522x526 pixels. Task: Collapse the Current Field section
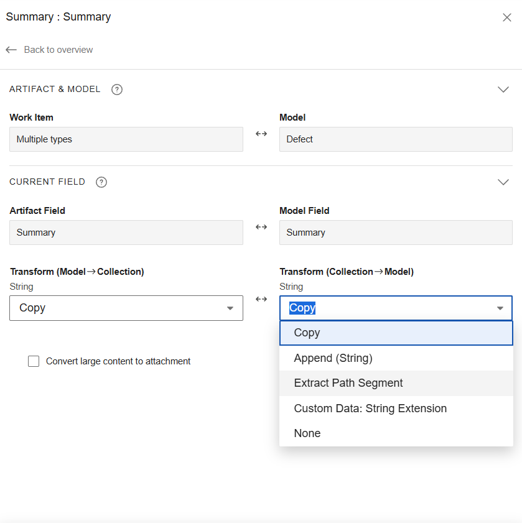coord(503,182)
